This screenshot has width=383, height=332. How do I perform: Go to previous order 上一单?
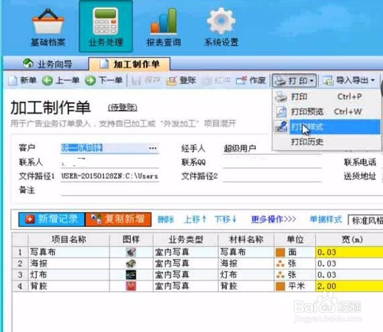[60, 81]
